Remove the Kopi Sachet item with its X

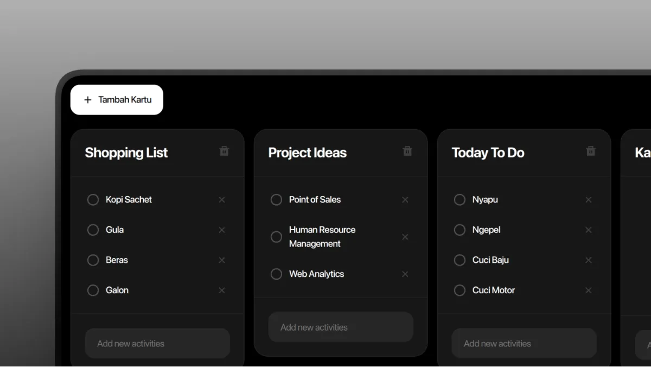point(222,200)
